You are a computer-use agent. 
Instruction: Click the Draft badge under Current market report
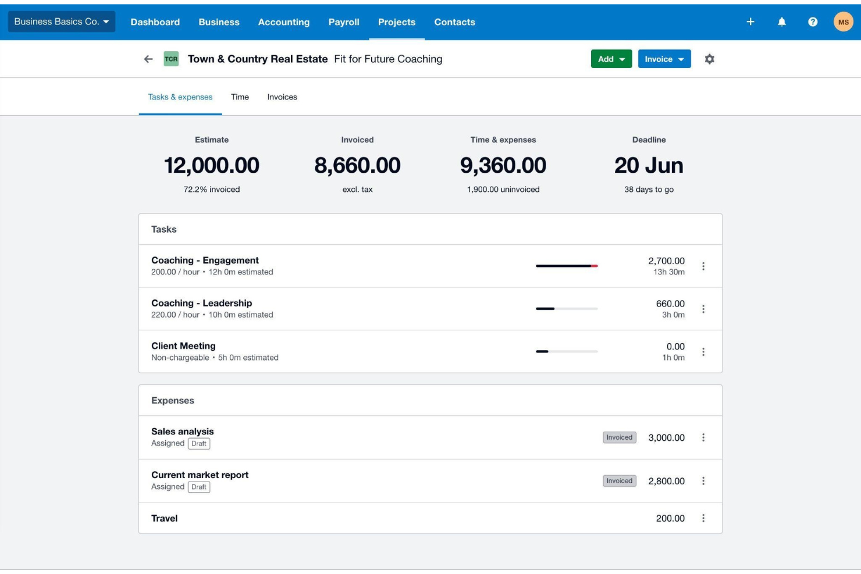coord(200,487)
